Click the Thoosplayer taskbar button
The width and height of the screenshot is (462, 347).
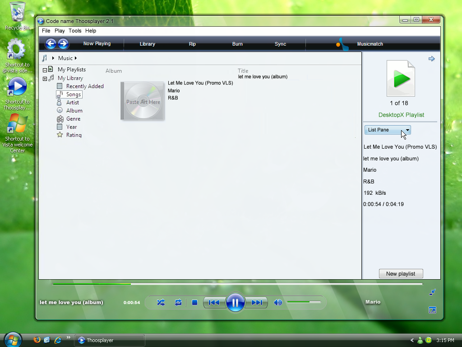[109, 340]
